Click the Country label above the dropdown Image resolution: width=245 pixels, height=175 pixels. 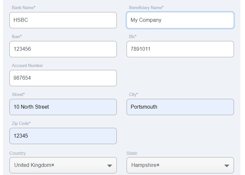pyautogui.click(x=17, y=153)
